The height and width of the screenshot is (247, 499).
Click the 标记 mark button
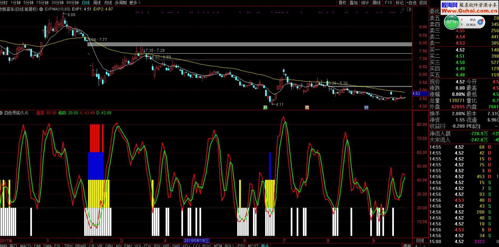point(399,3)
